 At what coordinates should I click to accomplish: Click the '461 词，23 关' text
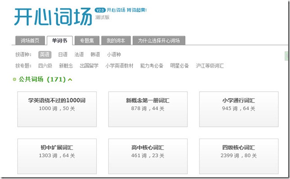click(148, 156)
